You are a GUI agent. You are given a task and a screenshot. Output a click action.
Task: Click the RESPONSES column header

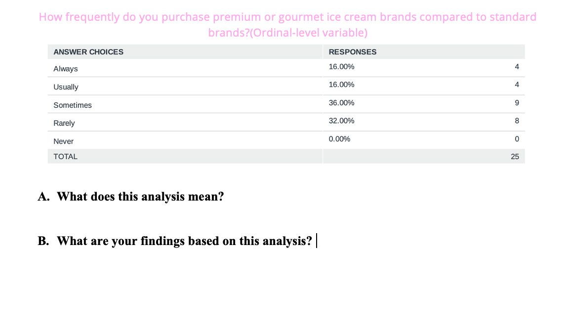click(352, 52)
